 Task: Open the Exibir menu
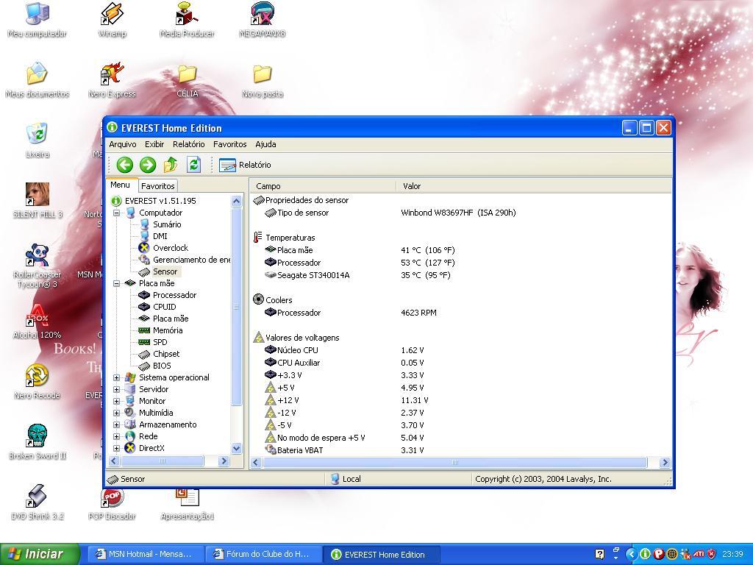coord(154,144)
